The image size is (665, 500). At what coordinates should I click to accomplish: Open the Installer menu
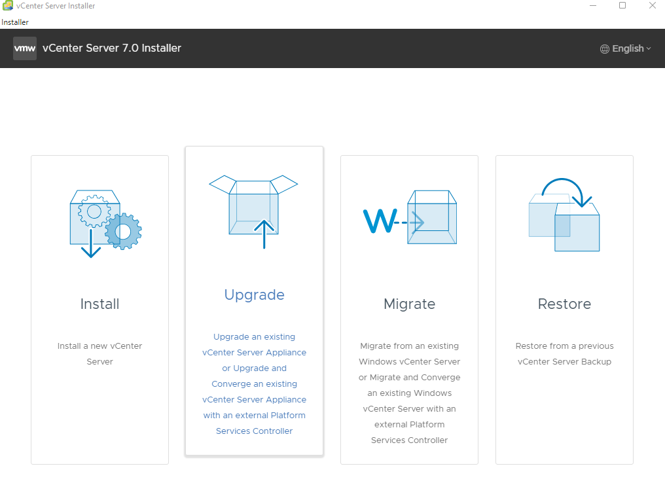(15, 22)
